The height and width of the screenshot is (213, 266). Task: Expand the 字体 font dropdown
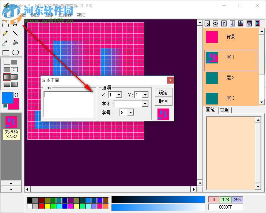[145, 103]
